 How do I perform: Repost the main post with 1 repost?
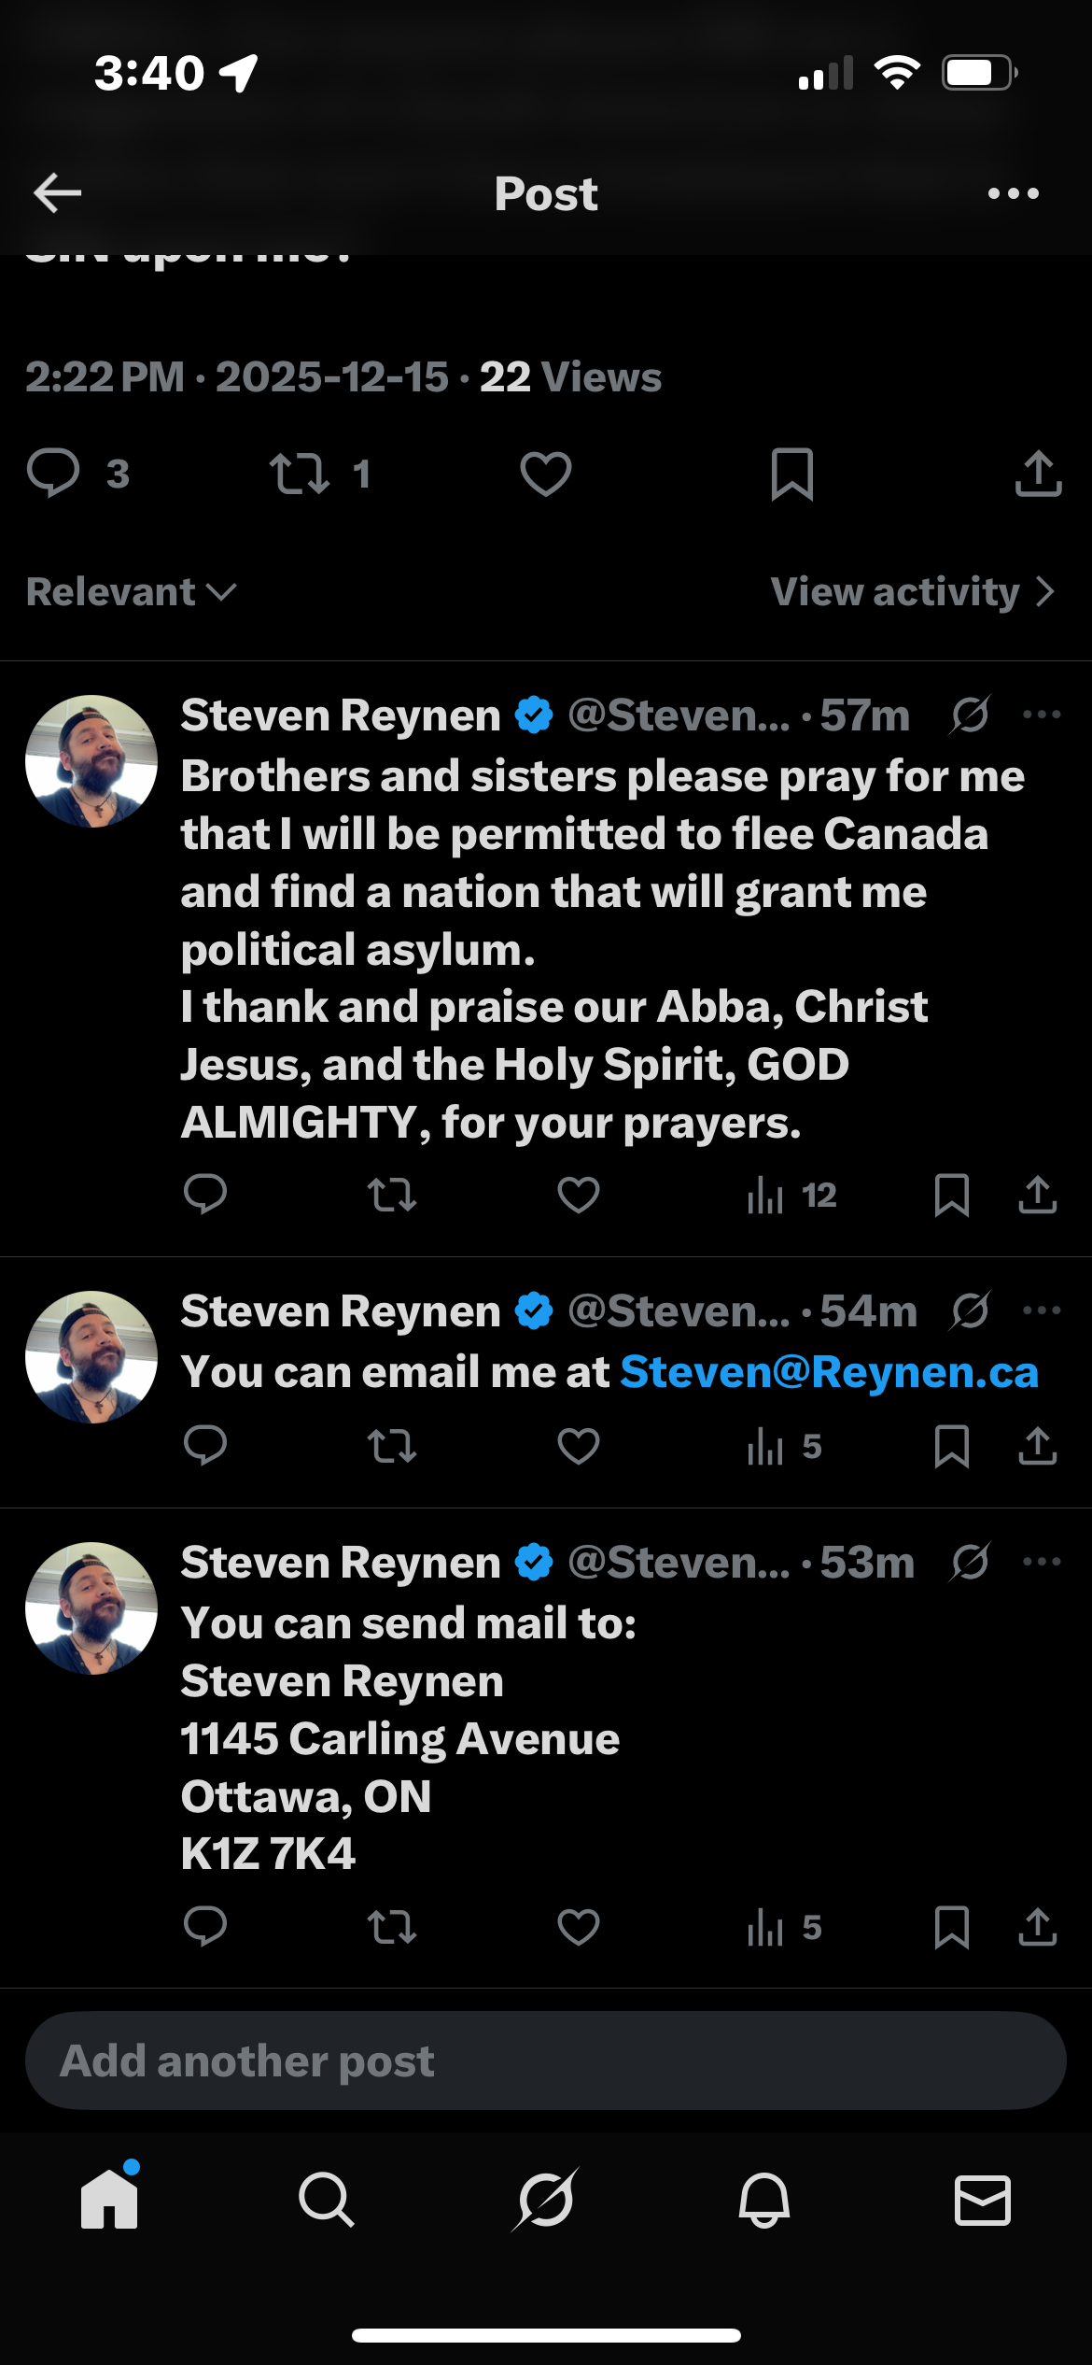(301, 474)
